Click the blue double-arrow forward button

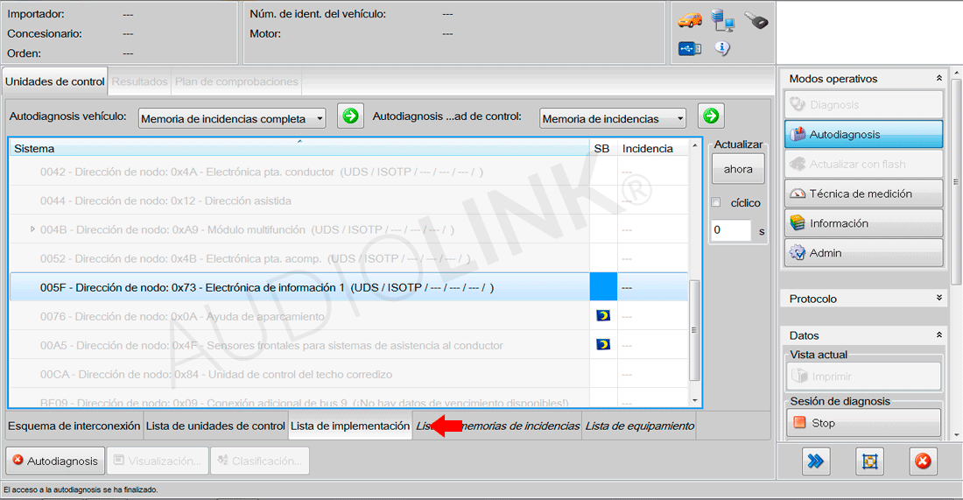tap(816, 461)
